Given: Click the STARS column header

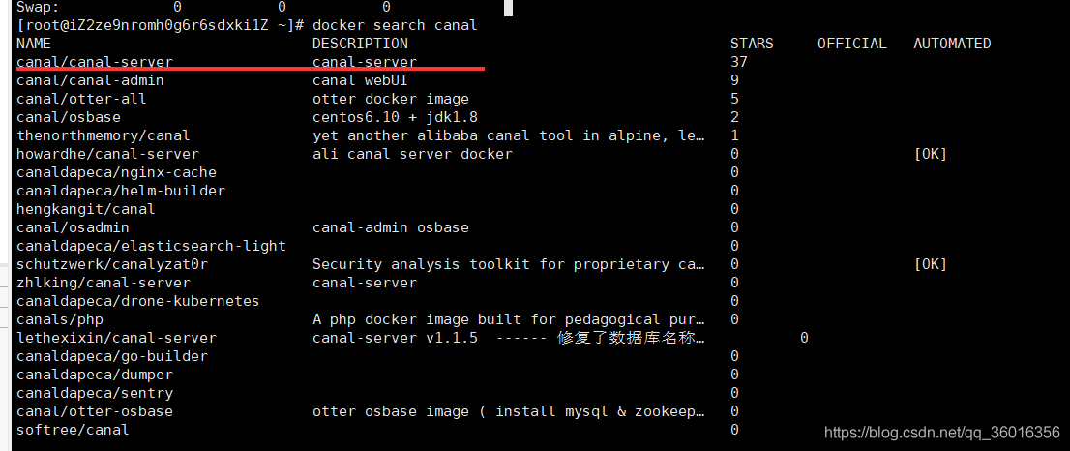Looking at the screenshot, I should pyautogui.click(x=752, y=44).
